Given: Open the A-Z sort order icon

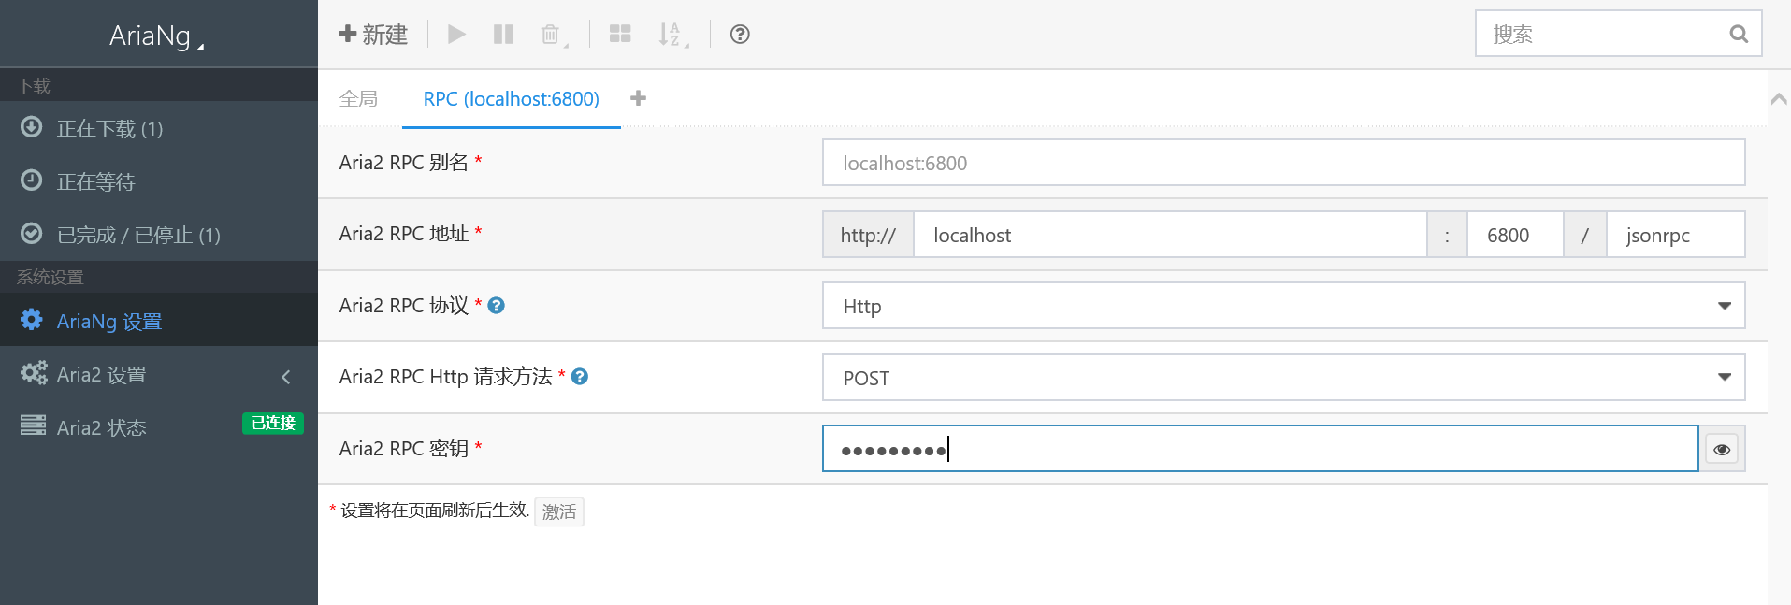Looking at the screenshot, I should (x=671, y=35).
